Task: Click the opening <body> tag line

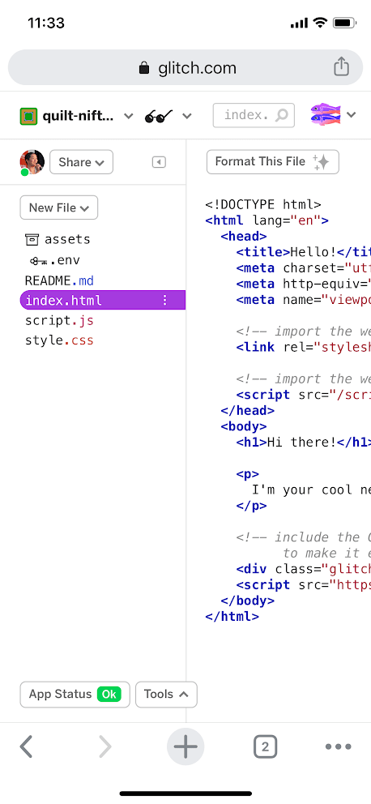Action: coord(244,426)
